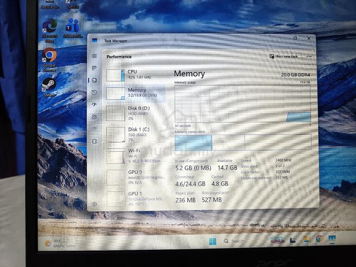Open the MSTeams desktop shortcut
This screenshot has height=267, width=356.
(x=72, y=28)
